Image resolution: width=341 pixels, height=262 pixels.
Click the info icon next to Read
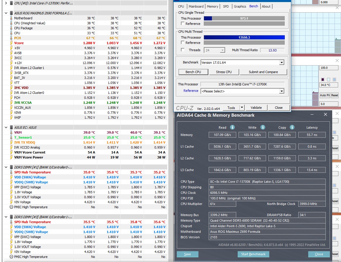(x=232, y=127)
